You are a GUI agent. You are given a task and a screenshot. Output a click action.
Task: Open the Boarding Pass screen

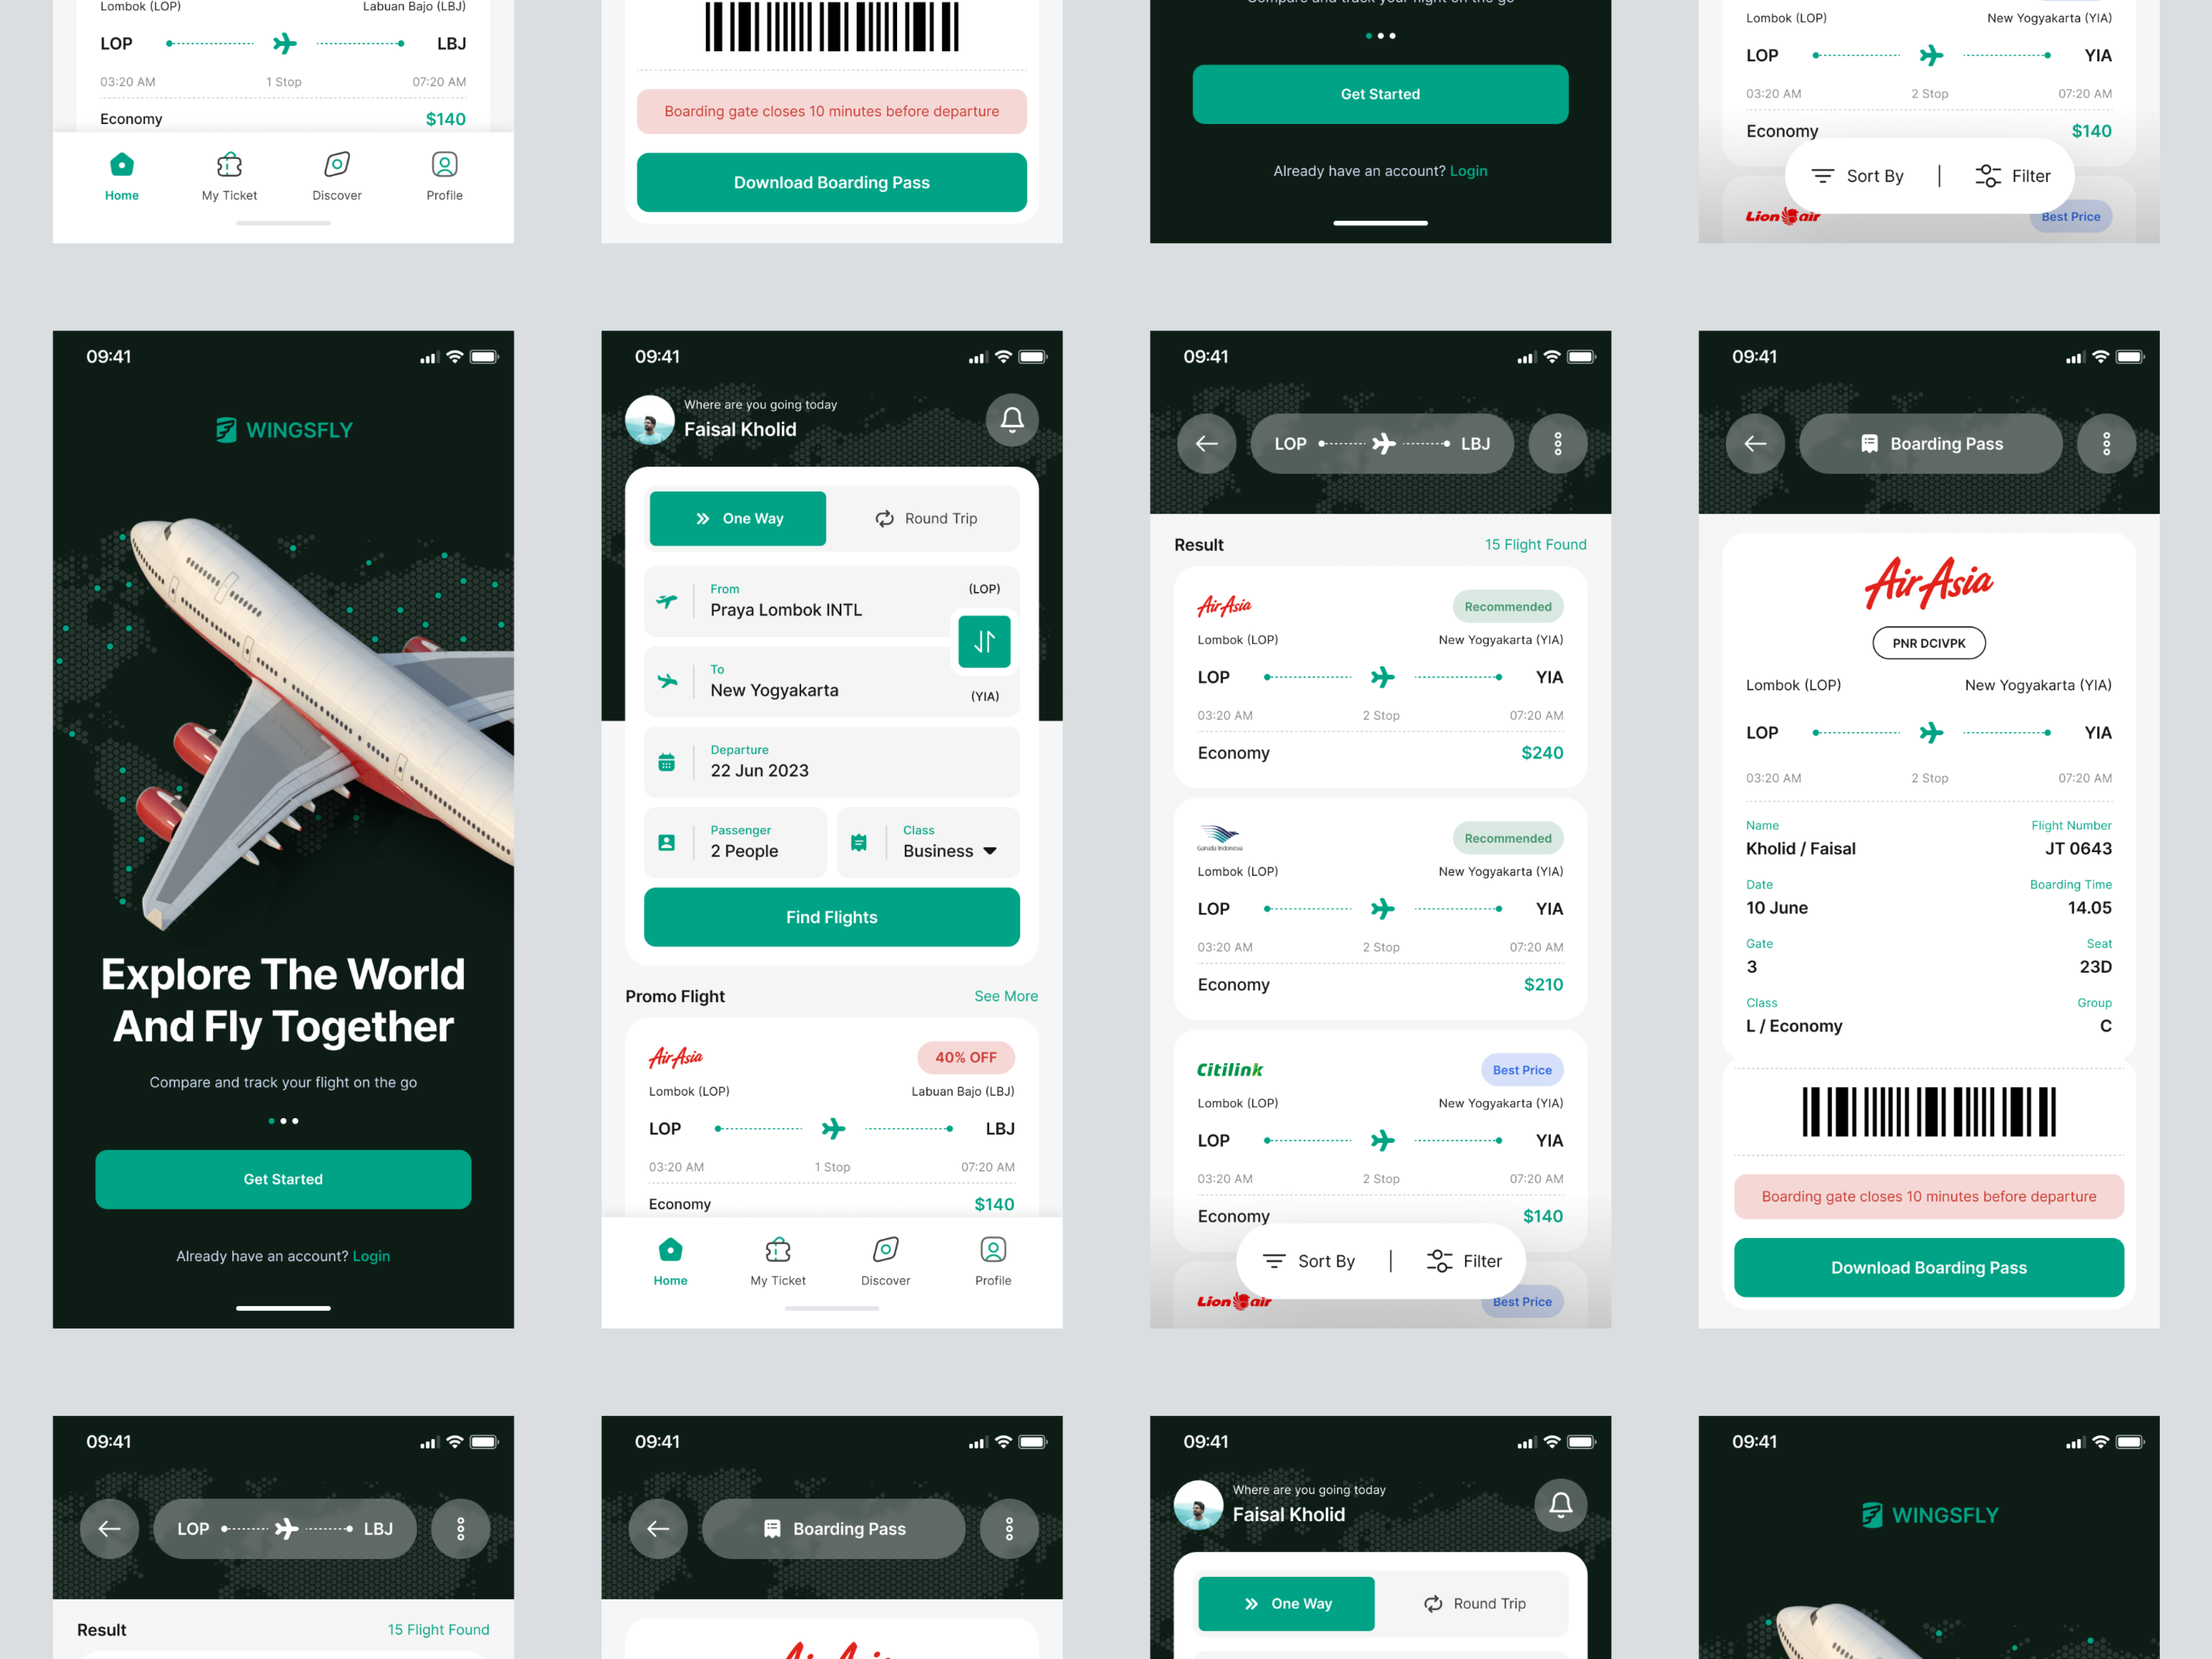click(1931, 443)
